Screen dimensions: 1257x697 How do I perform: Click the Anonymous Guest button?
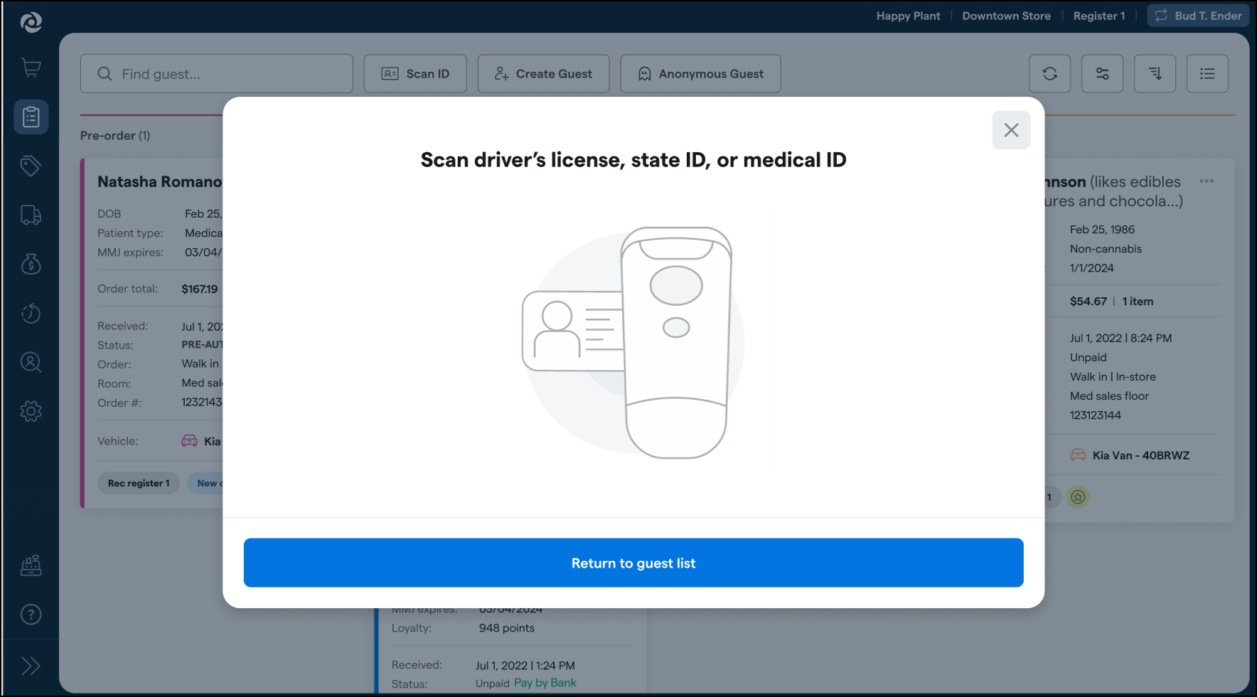pyautogui.click(x=700, y=74)
